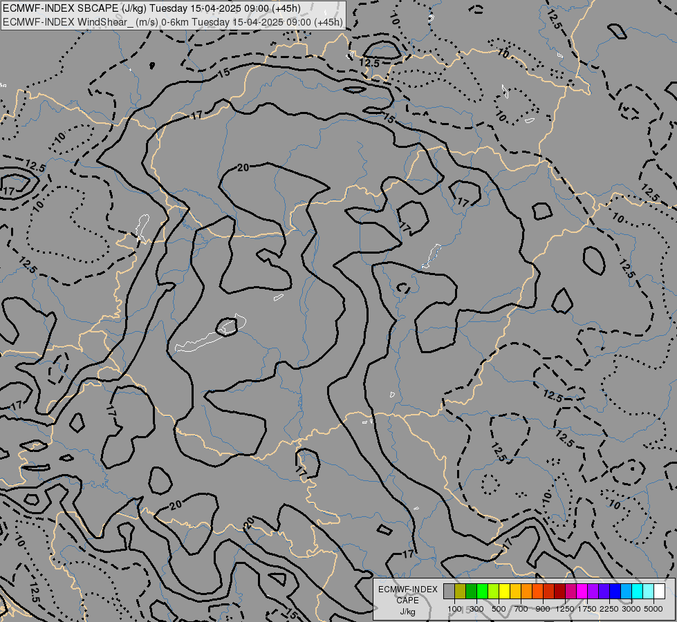Click the cyan swatch right of 3000 tick

(638, 592)
